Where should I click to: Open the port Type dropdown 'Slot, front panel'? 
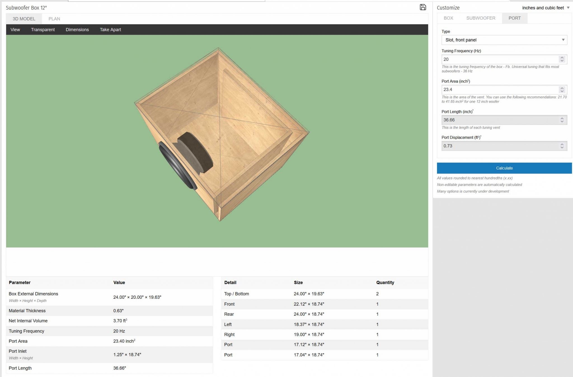pos(504,40)
